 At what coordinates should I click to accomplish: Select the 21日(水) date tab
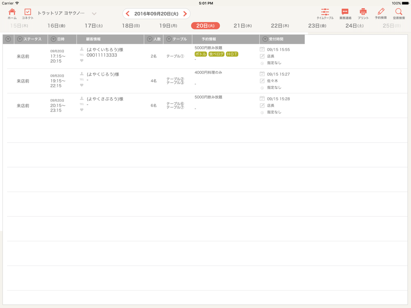pos(242,26)
